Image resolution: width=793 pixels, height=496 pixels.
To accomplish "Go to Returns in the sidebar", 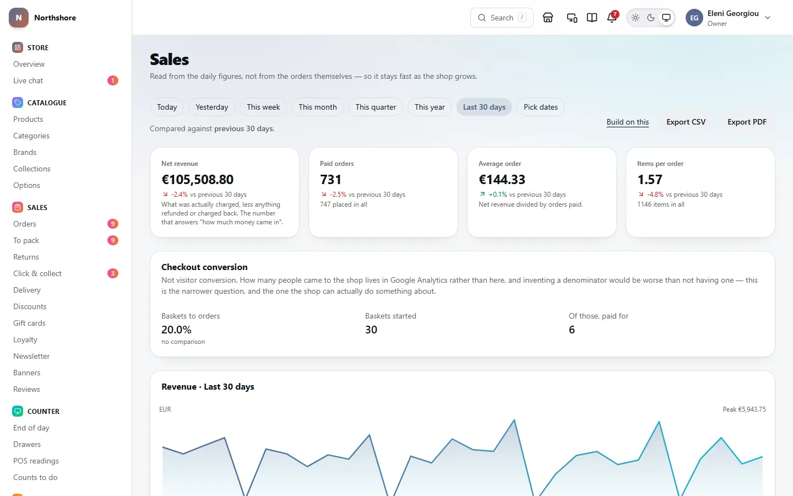I will [x=26, y=257].
